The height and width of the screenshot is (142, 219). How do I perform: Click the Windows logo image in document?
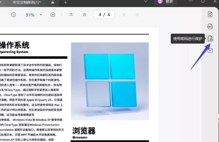click(x=110, y=81)
